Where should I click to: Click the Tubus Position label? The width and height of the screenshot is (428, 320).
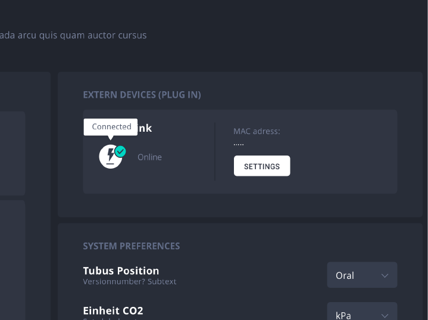(121, 271)
